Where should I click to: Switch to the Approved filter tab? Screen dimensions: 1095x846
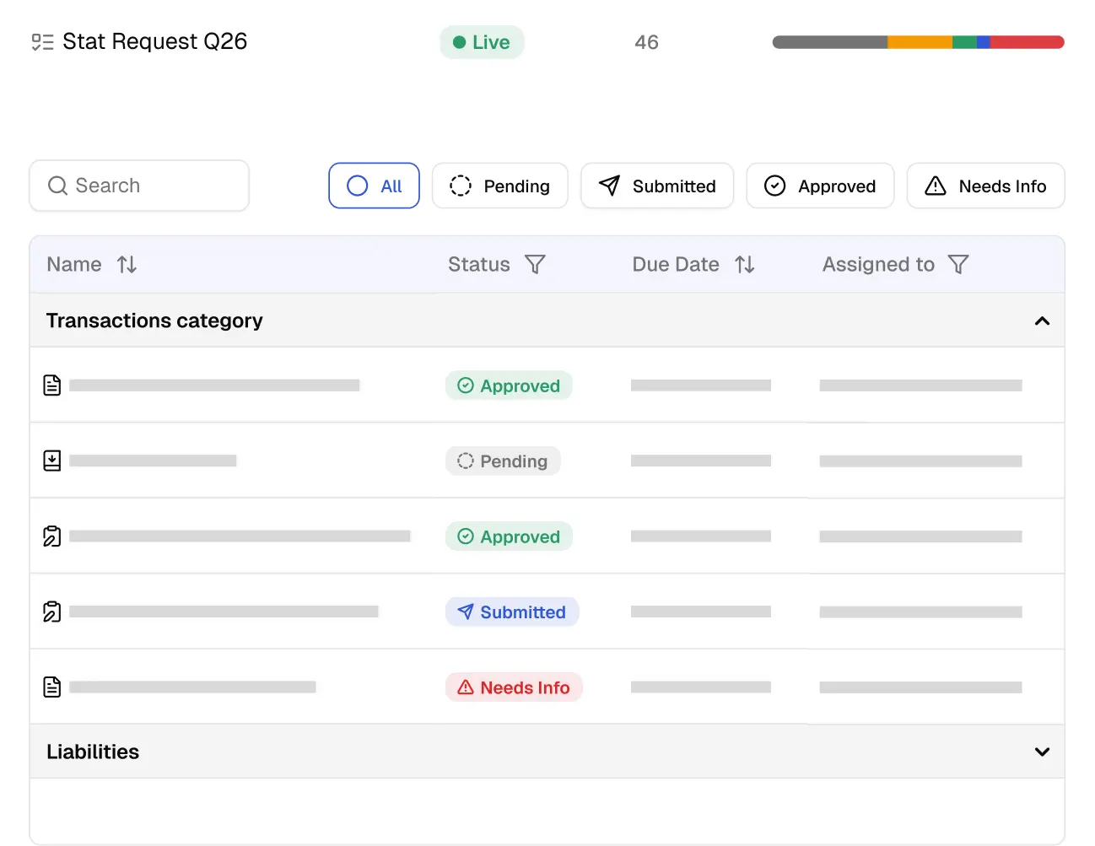coord(820,186)
